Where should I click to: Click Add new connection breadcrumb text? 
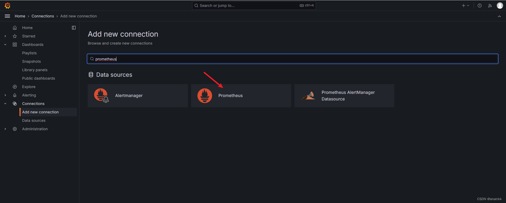click(79, 16)
